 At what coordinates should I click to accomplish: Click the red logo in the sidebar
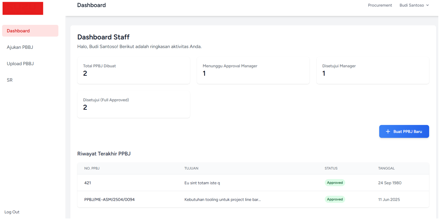[x=23, y=8]
